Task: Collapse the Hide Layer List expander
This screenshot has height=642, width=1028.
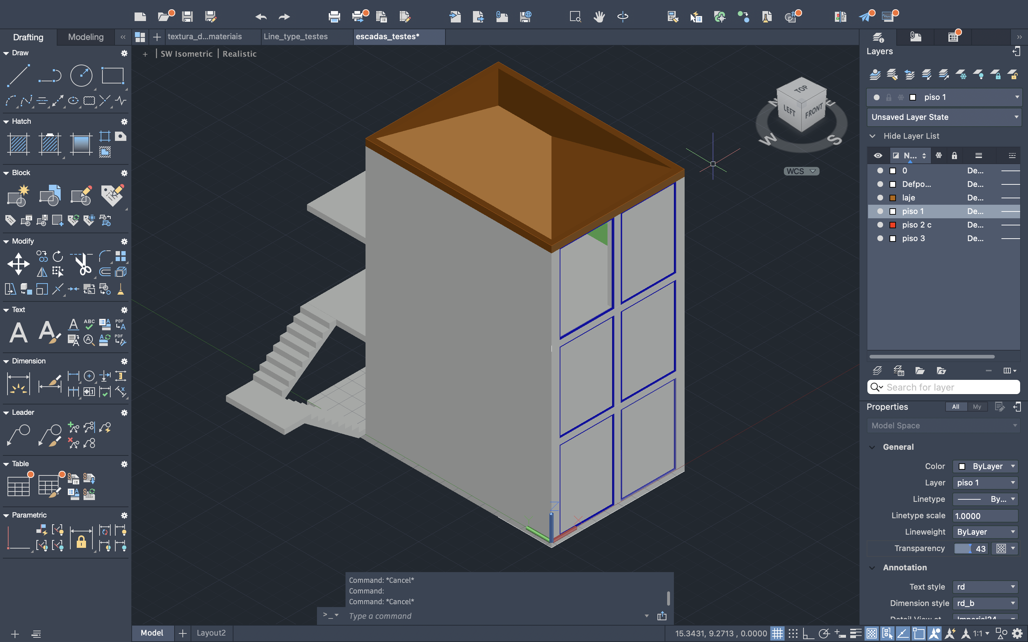Action: click(872, 136)
